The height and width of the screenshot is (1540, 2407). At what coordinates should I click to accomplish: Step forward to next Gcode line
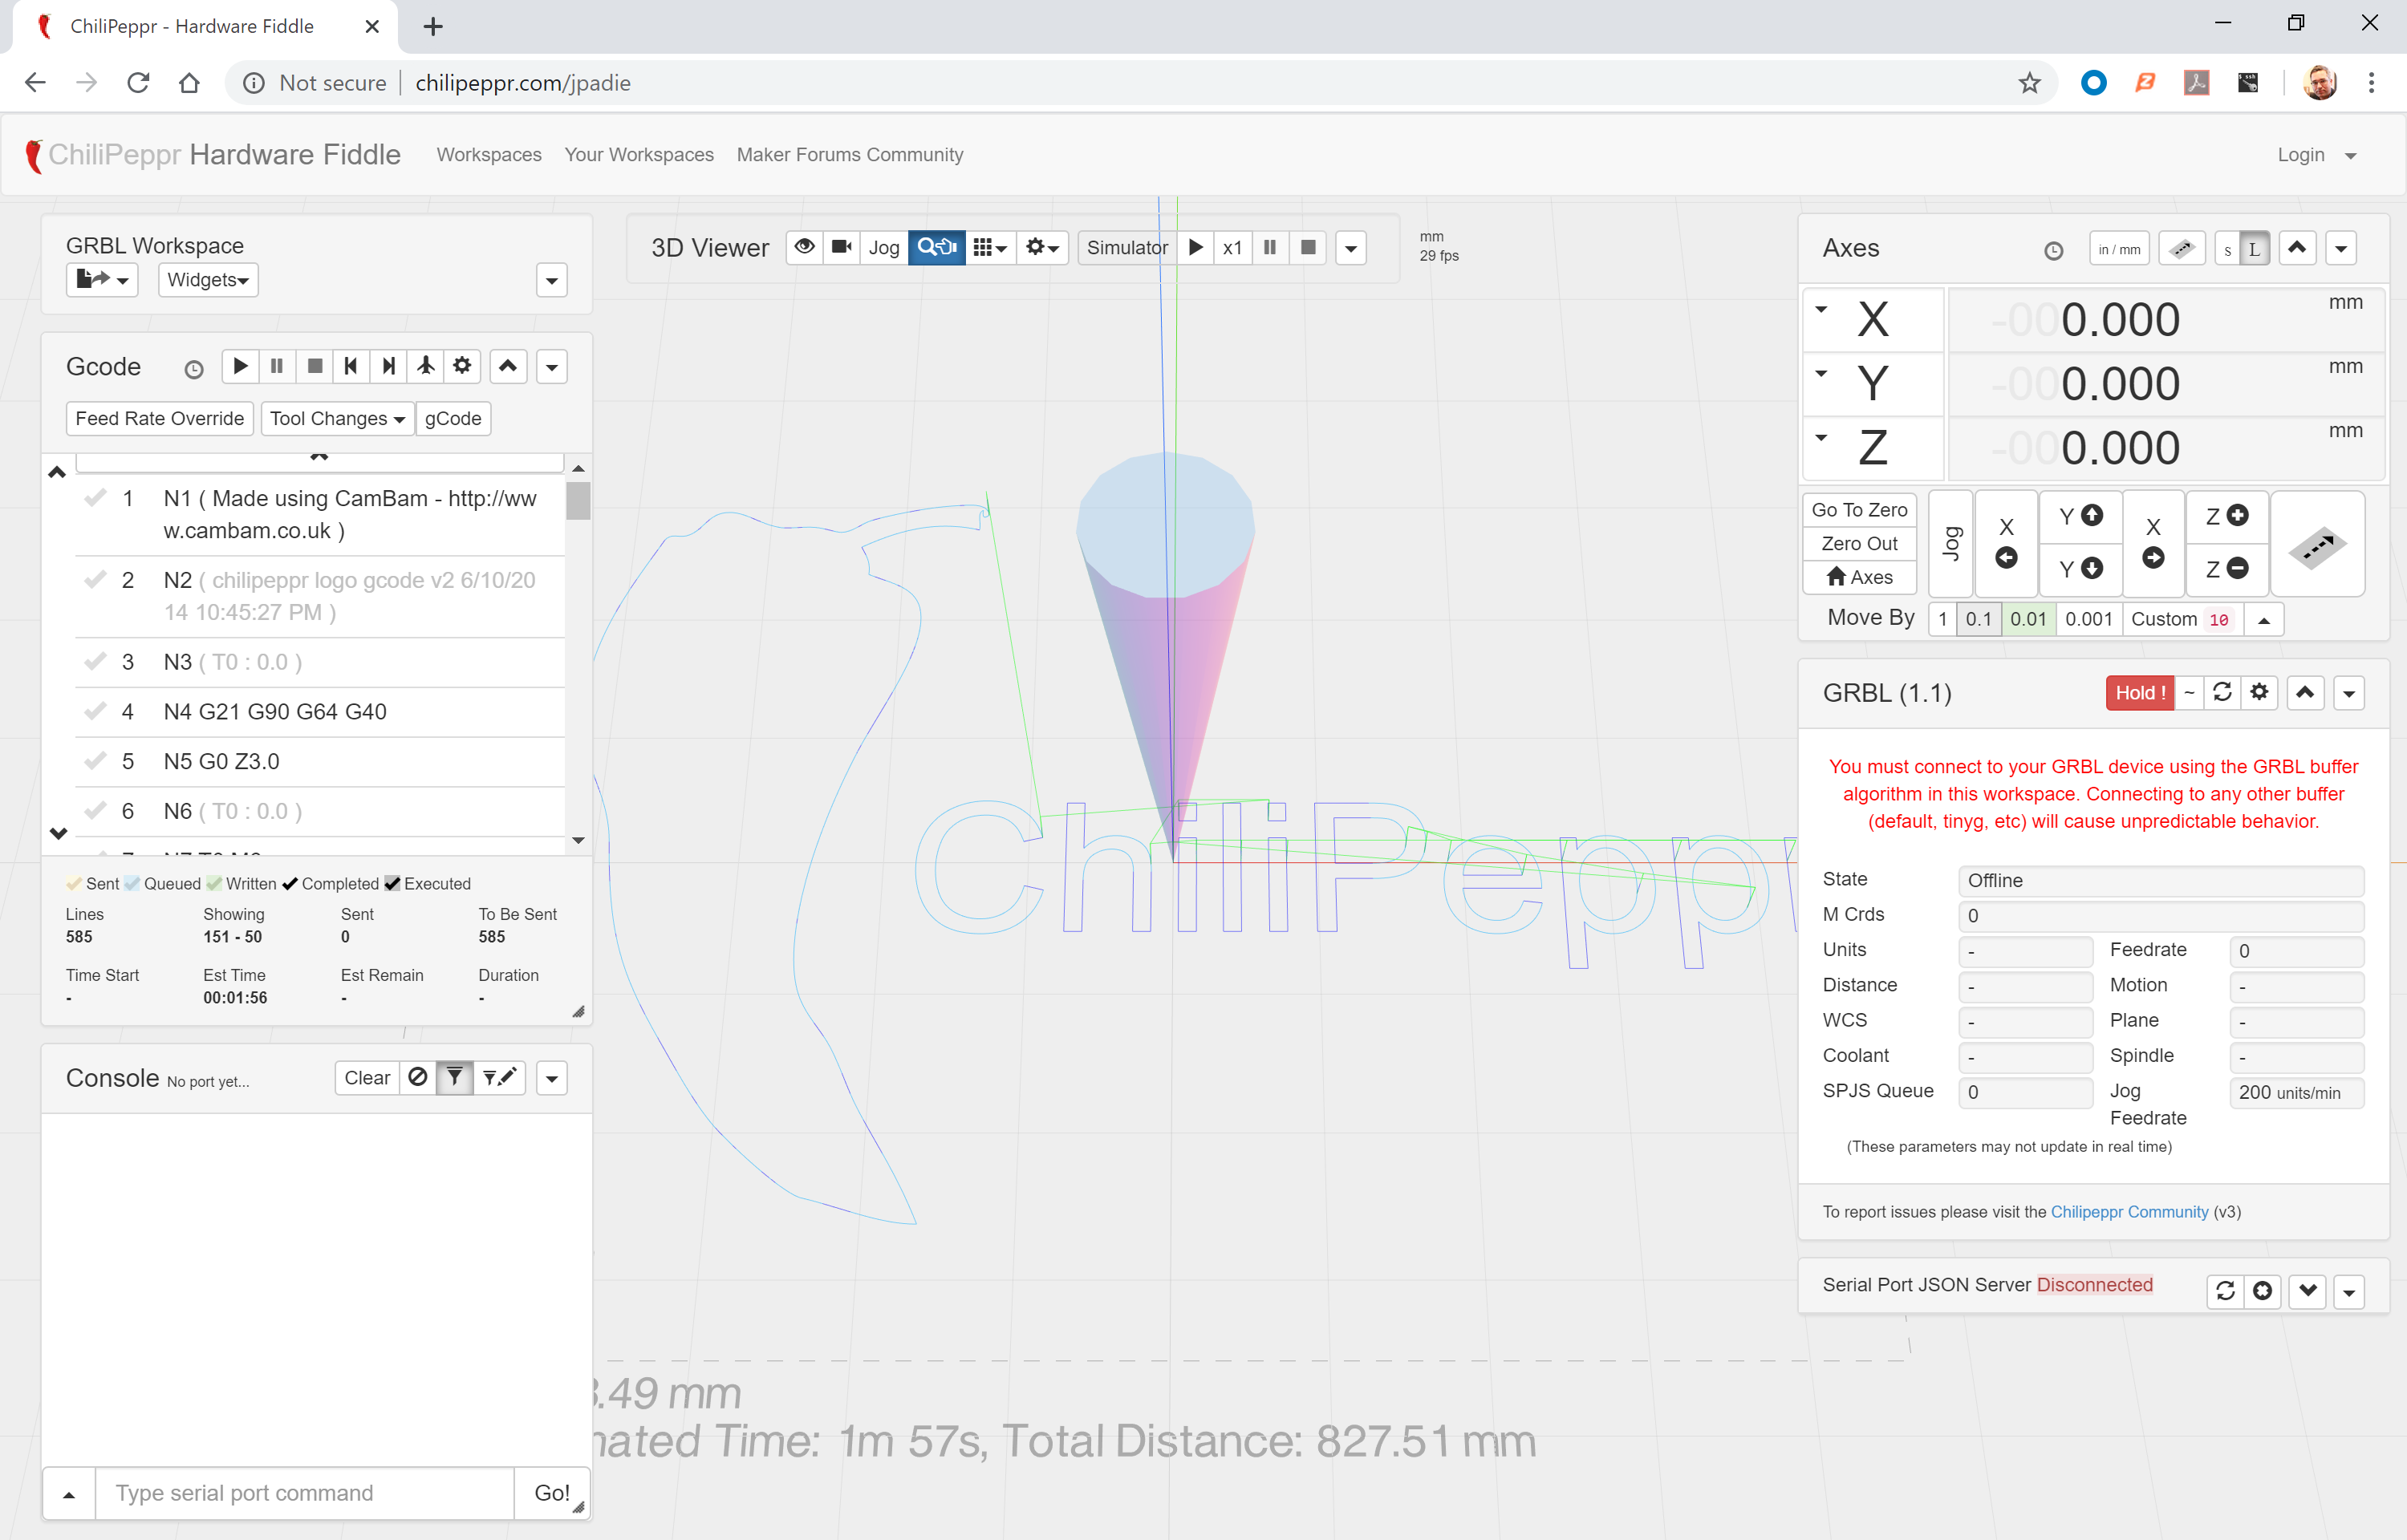[x=388, y=366]
